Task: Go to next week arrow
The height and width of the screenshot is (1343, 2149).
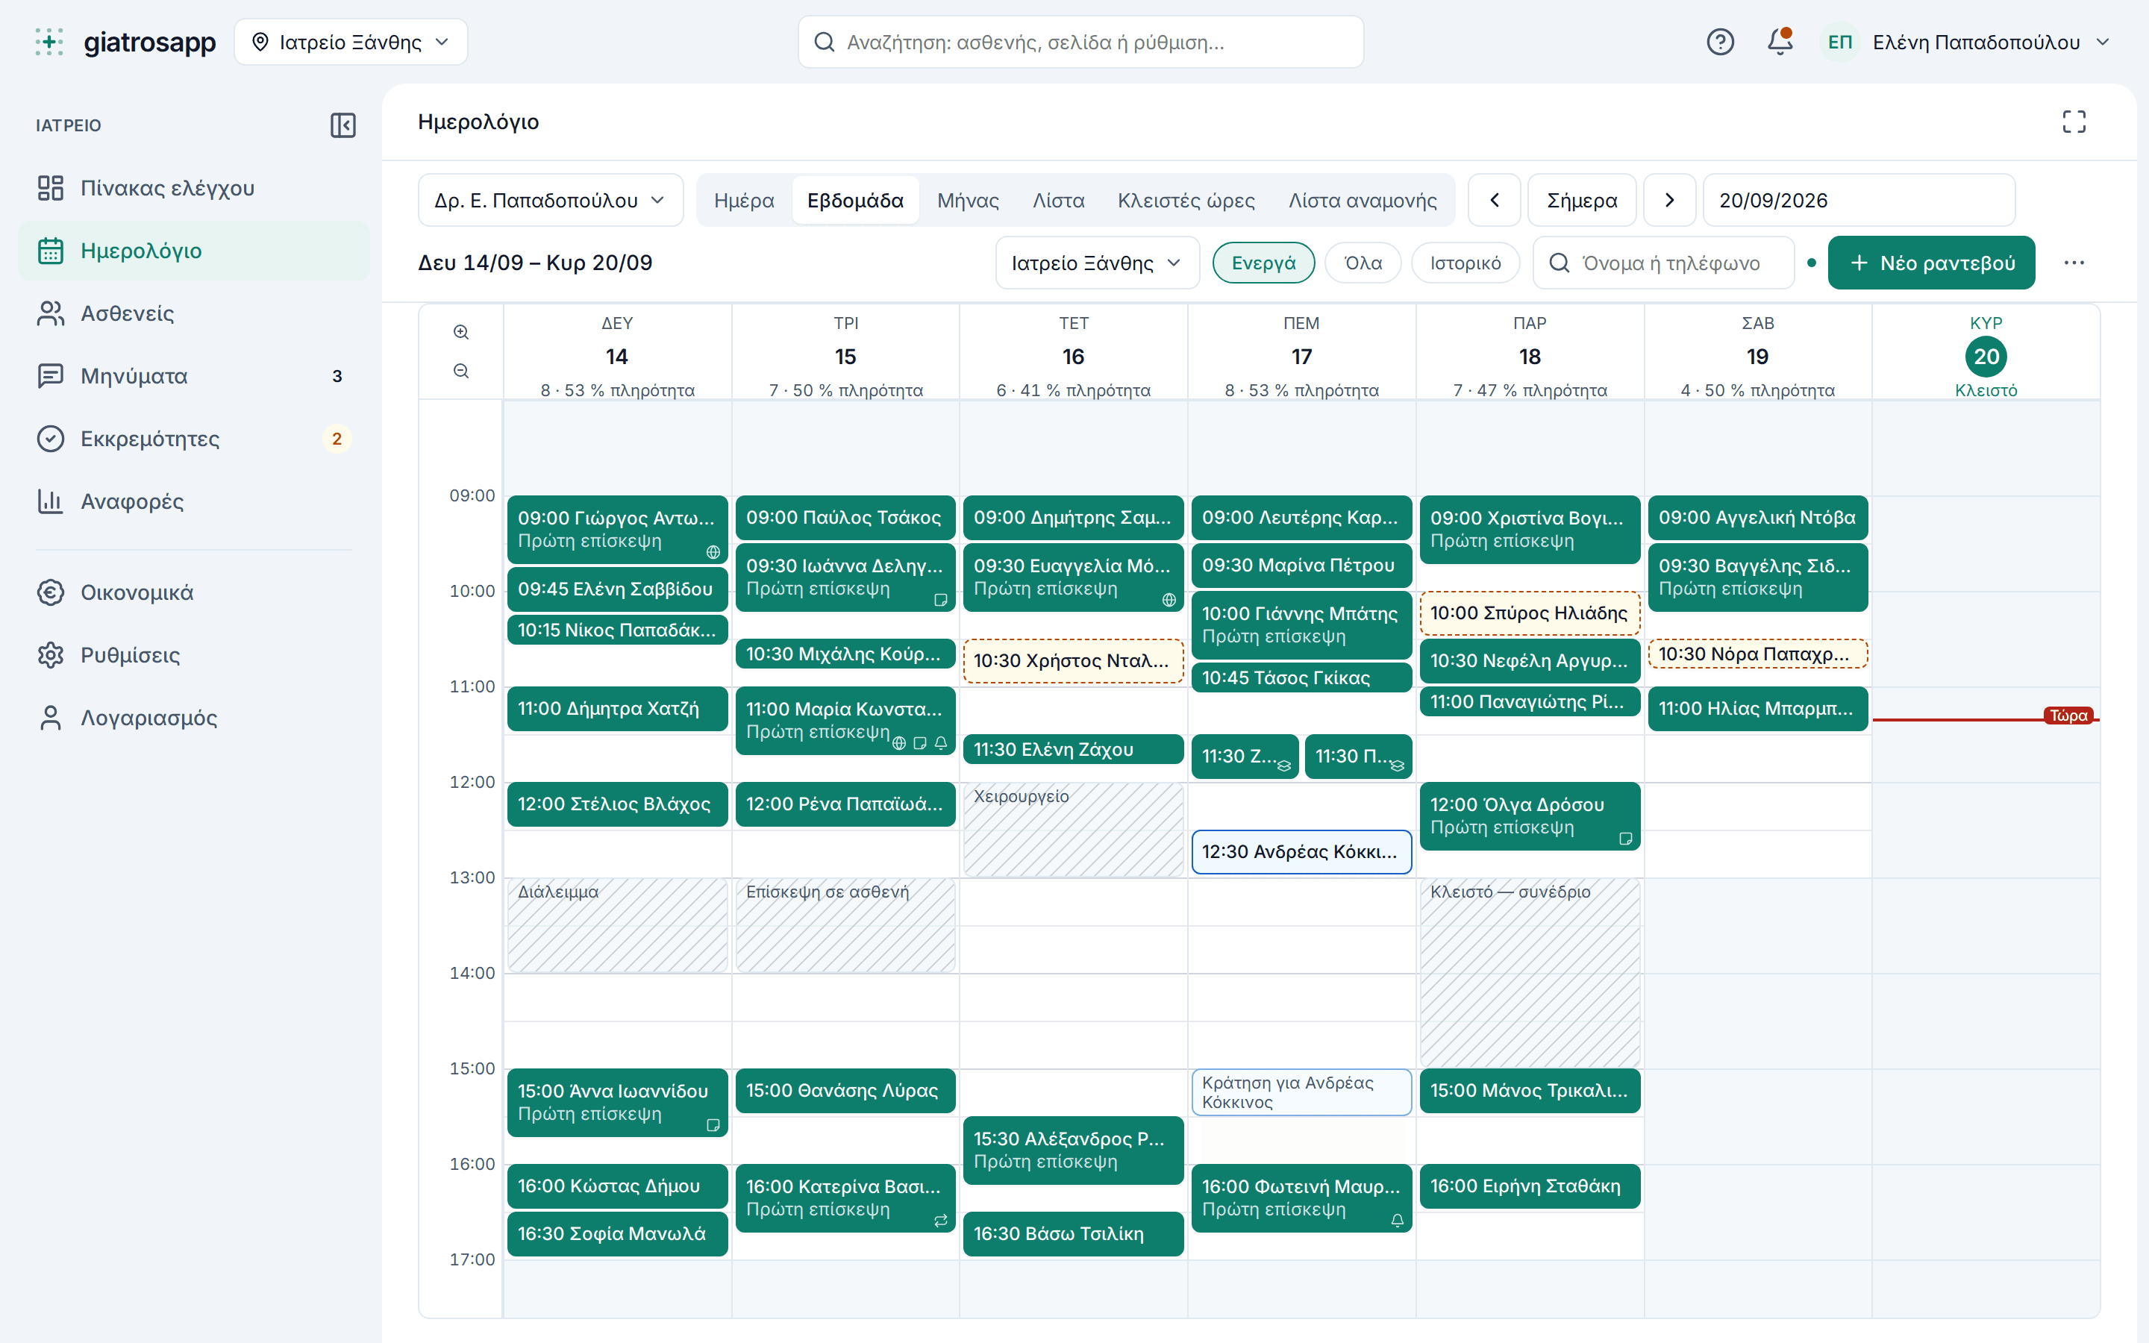Action: [x=1669, y=201]
